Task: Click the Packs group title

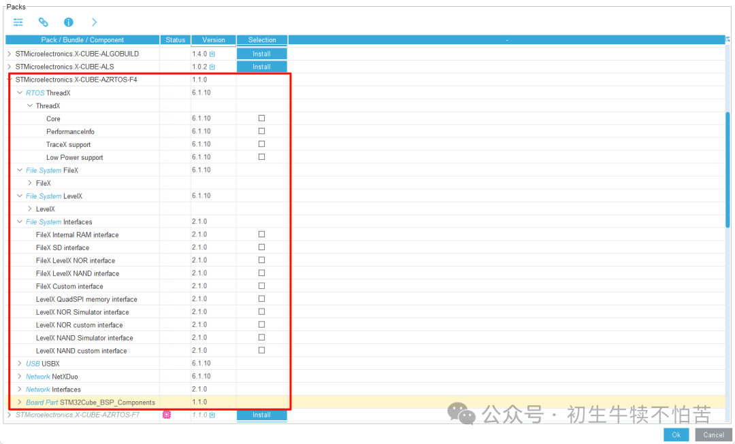Action: point(16,7)
